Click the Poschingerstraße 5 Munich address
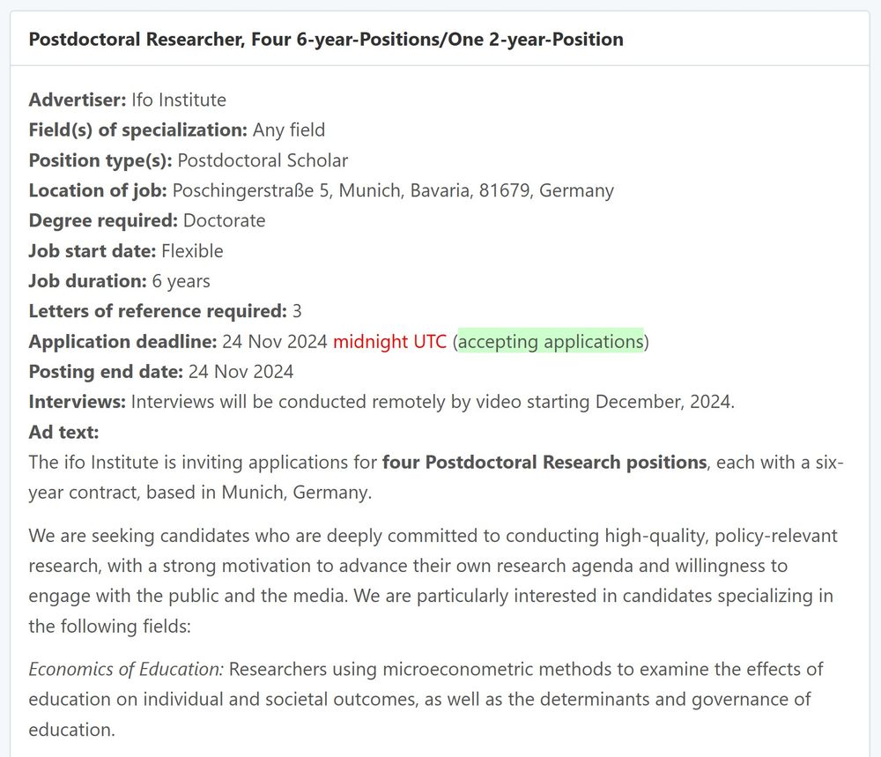The height and width of the screenshot is (757, 881). 393,190
